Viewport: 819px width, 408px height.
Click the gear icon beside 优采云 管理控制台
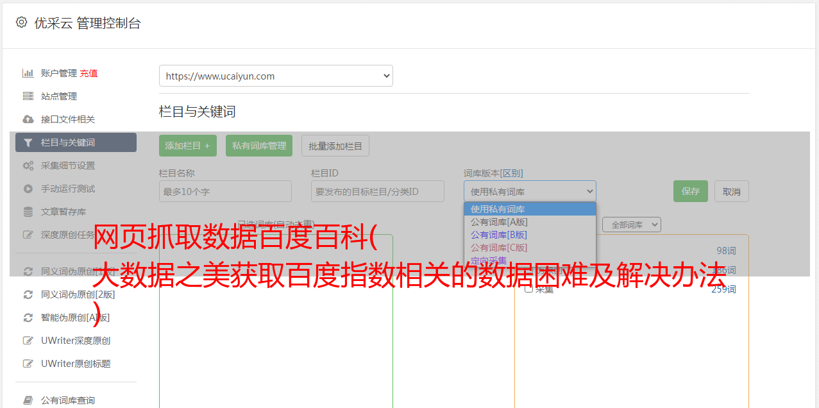point(21,22)
